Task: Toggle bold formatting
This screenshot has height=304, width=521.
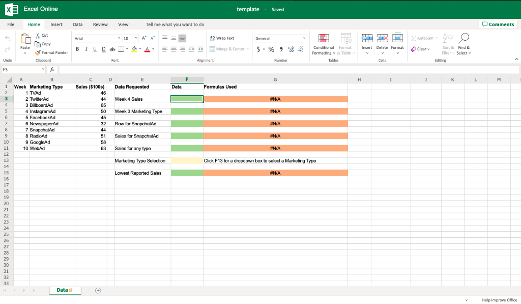Action: click(x=77, y=49)
